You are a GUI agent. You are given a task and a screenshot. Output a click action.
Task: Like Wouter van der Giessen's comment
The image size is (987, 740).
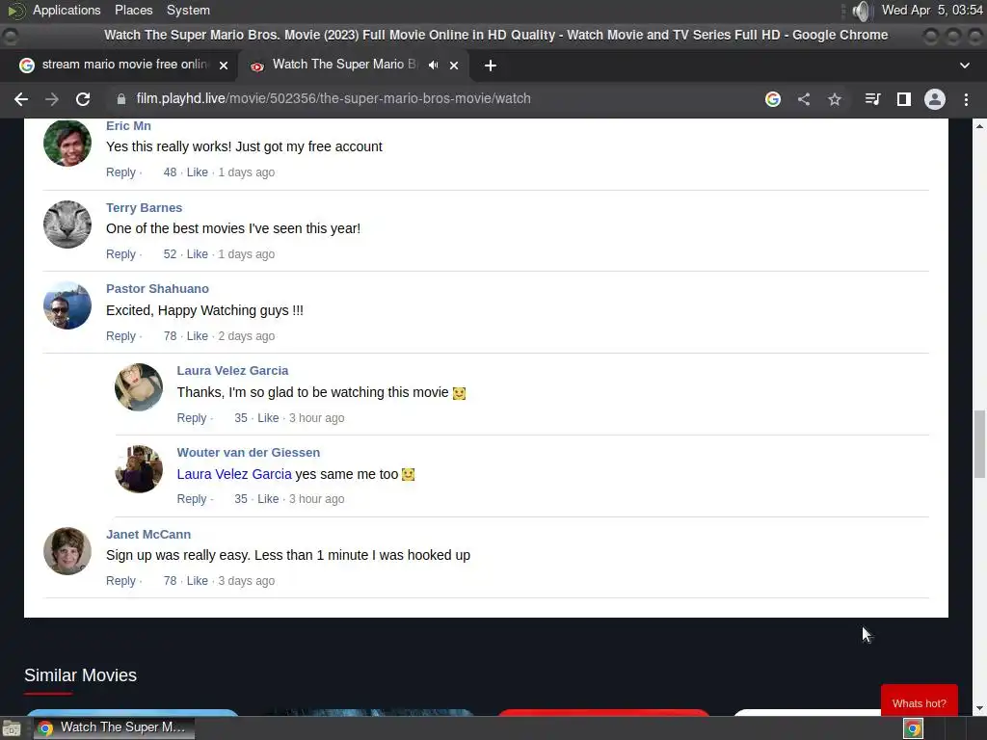[x=268, y=499]
